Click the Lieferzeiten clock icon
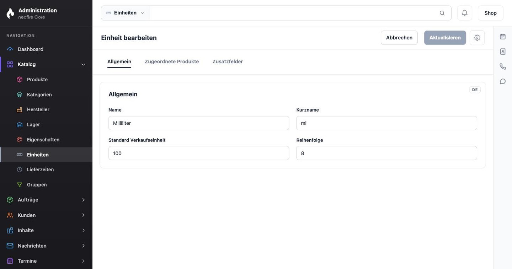The image size is (512, 269). (x=20, y=170)
